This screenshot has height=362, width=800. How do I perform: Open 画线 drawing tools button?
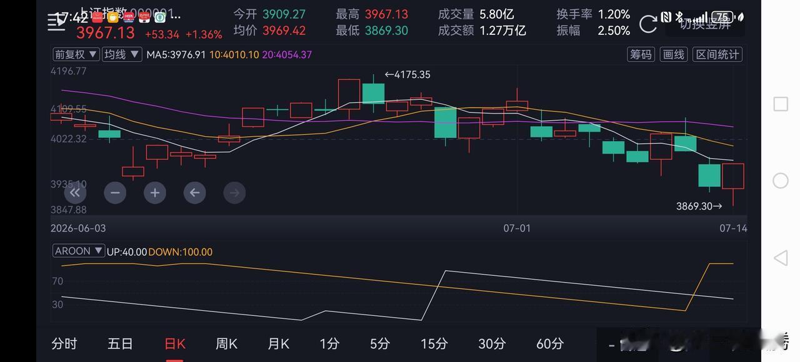[x=674, y=54]
